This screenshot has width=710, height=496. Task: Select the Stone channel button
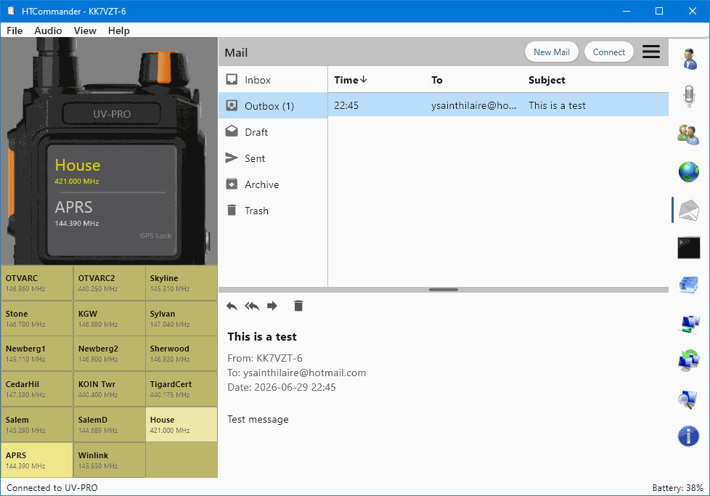pyautogui.click(x=37, y=318)
